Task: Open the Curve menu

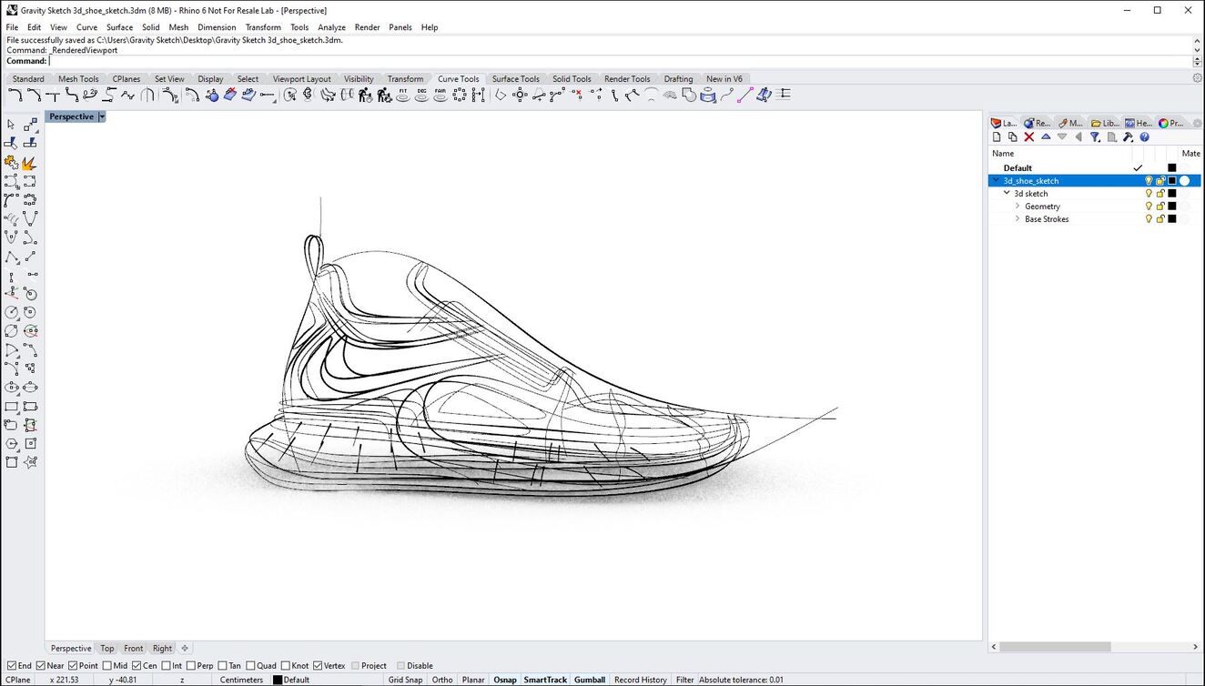Action: click(86, 27)
